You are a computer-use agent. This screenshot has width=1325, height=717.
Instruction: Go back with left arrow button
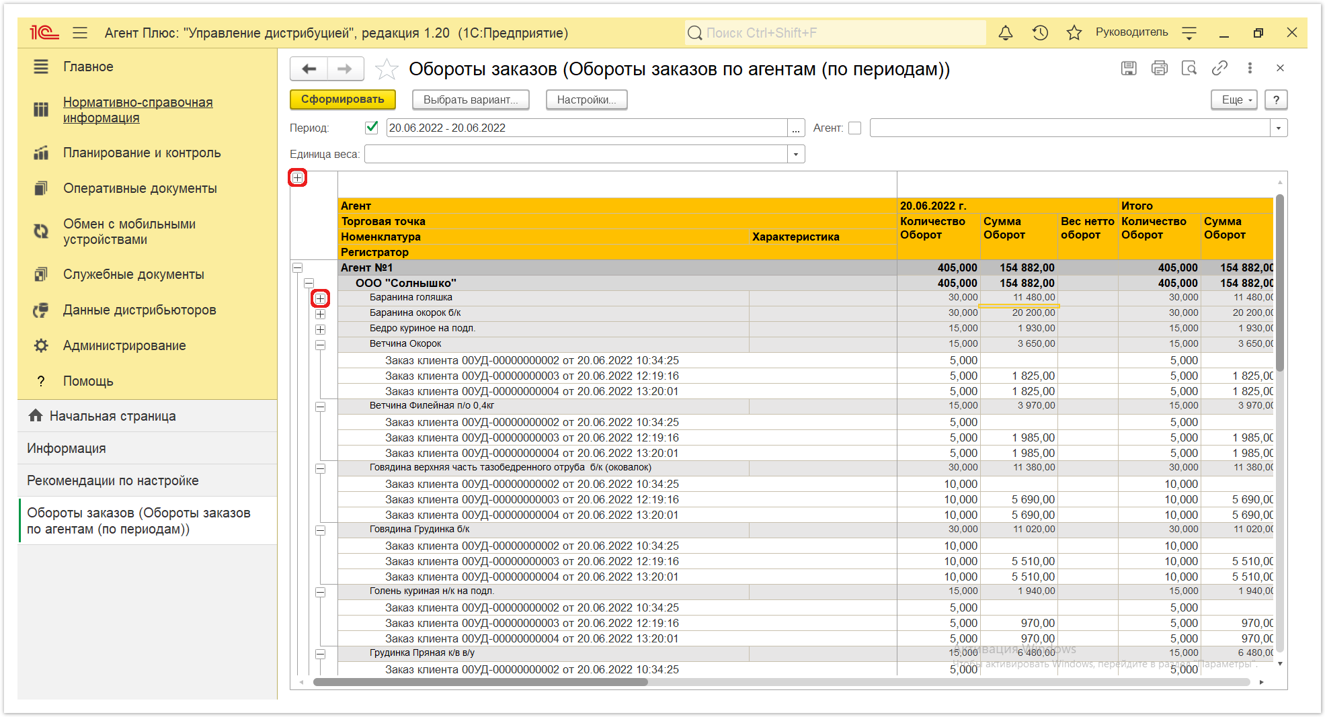coord(309,69)
